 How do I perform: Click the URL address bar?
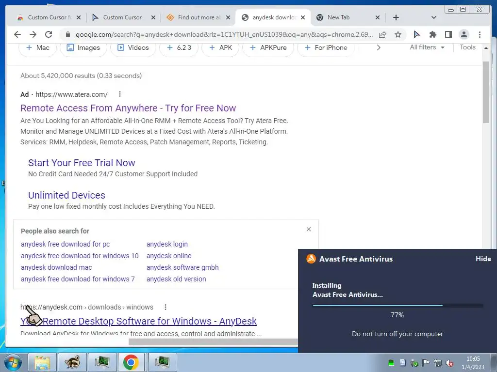point(223,34)
